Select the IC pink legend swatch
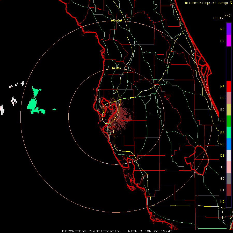 pyautogui.click(x=229, y=167)
